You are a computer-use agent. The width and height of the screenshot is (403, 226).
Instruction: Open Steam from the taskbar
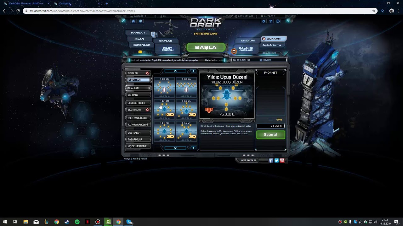[x=67, y=222]
